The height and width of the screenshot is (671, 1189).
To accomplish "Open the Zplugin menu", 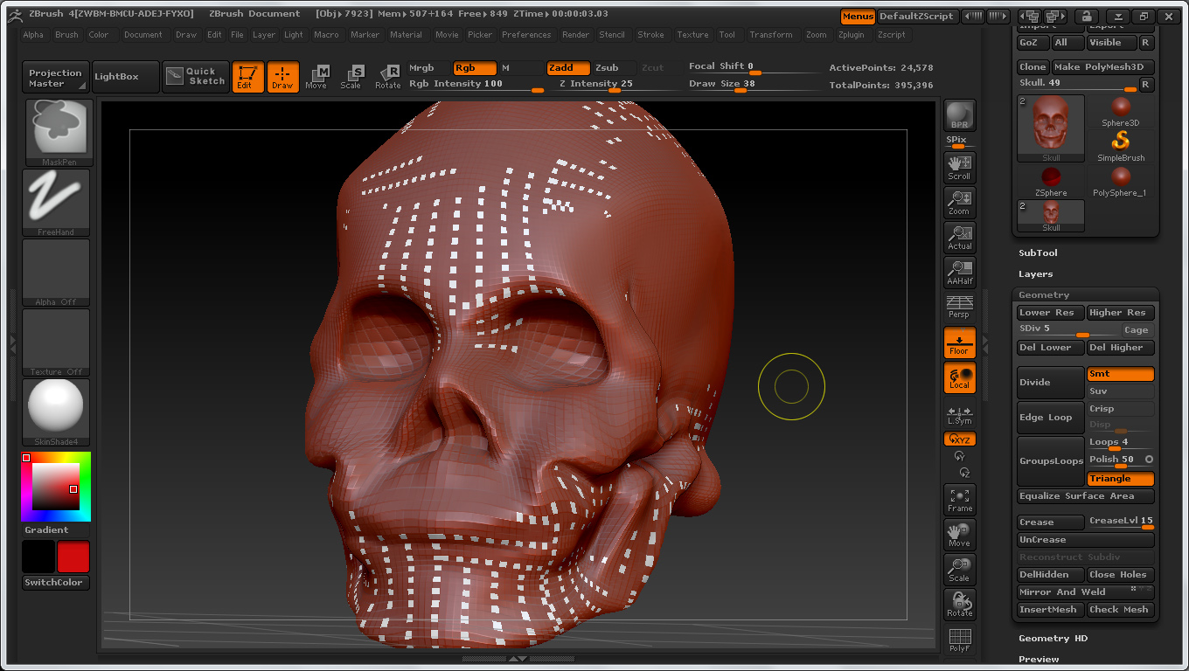I will coord(852,35).
